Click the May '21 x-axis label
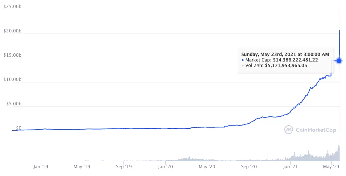The height and width of the screenshot is (176, 346). coord(332,167)
